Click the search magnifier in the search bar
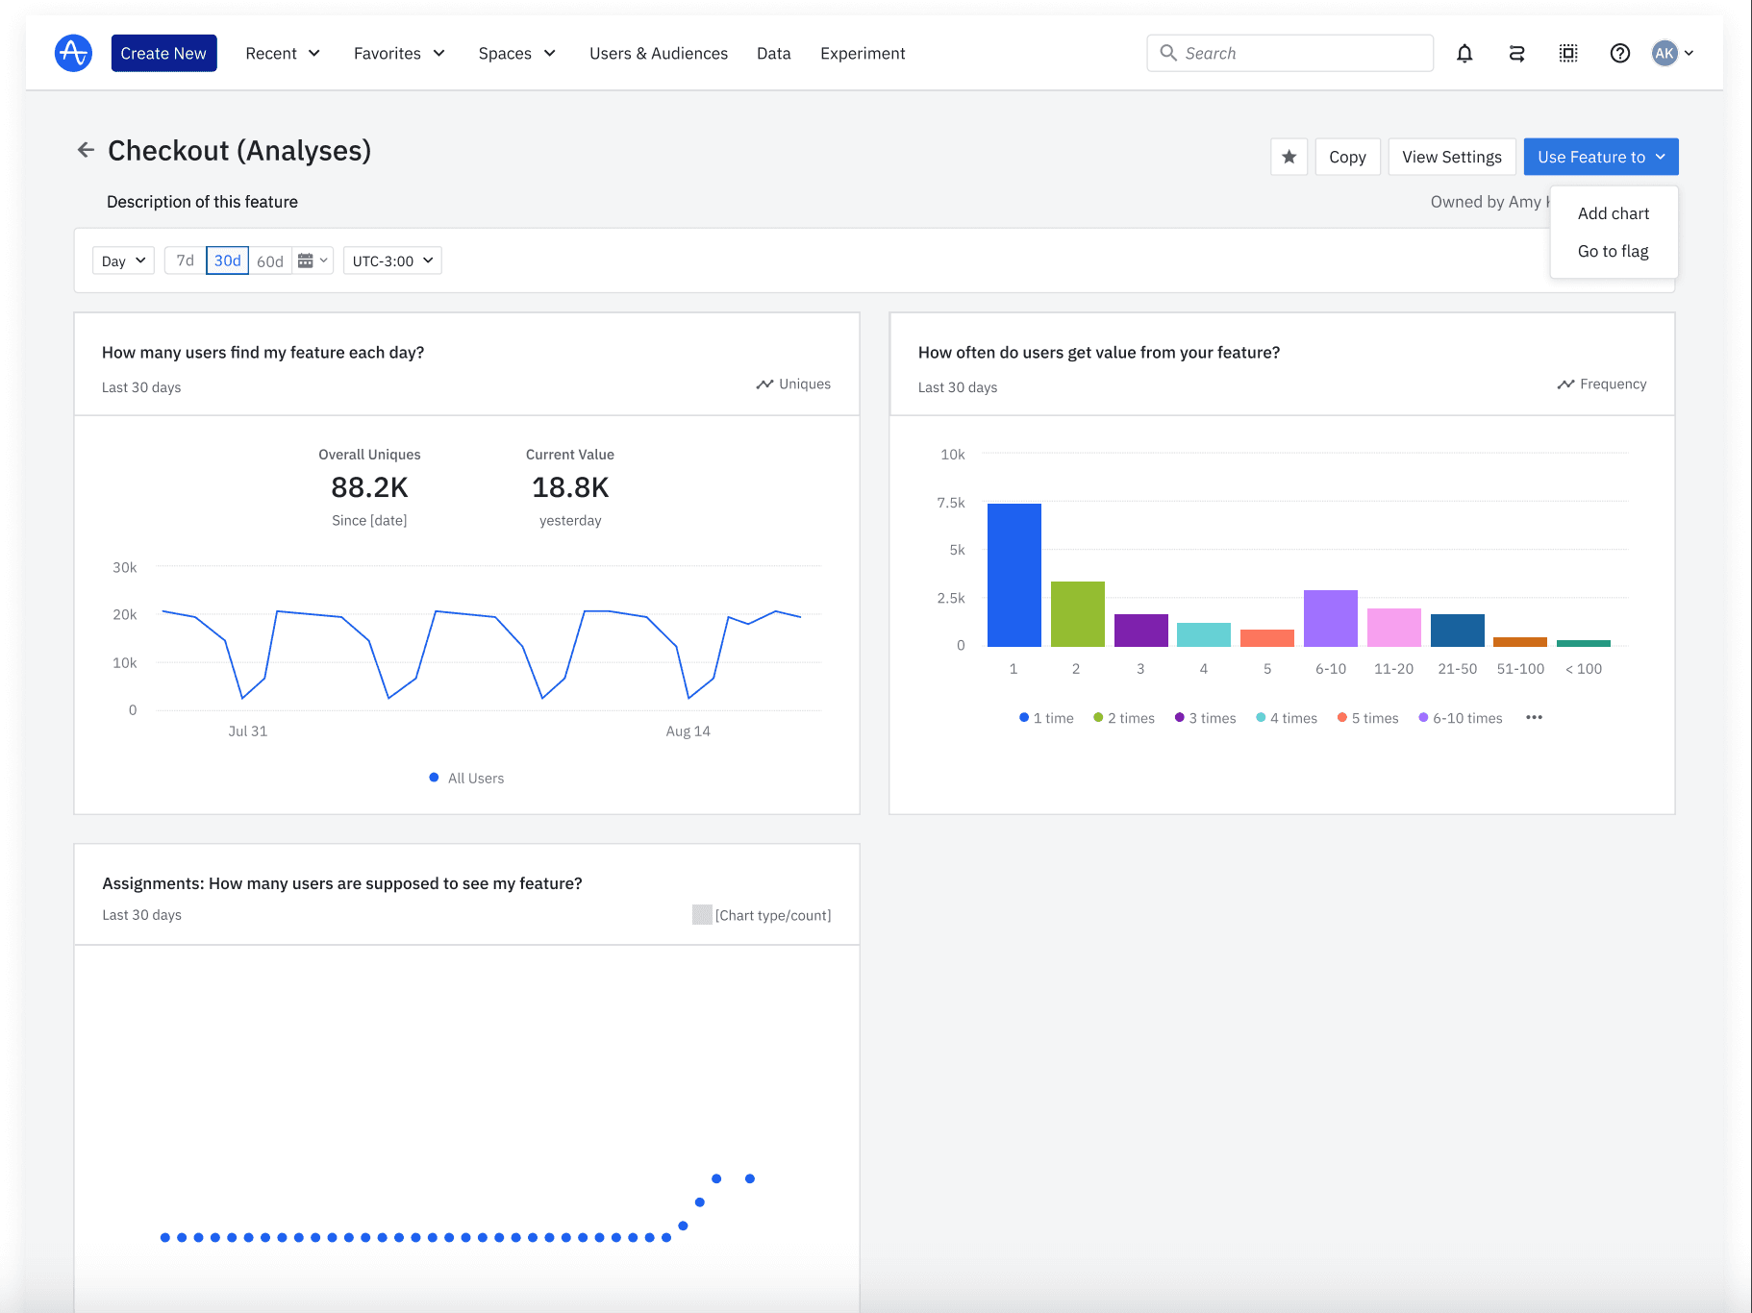 tap(1168, 53)
